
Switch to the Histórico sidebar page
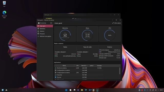point(45,31)
